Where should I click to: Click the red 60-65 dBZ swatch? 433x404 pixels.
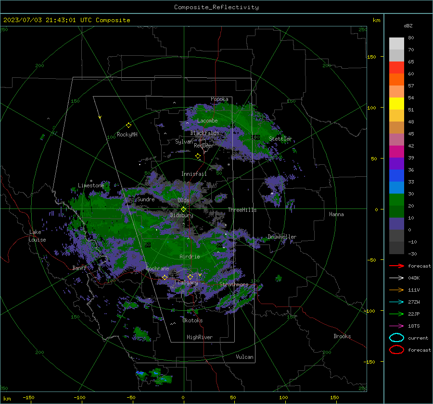click(x=396, y=68)
